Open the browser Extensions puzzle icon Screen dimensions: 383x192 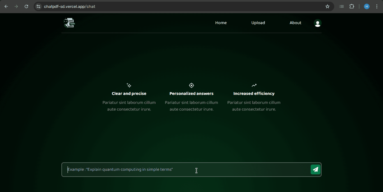pyautogui.click(x=352, y=6)
